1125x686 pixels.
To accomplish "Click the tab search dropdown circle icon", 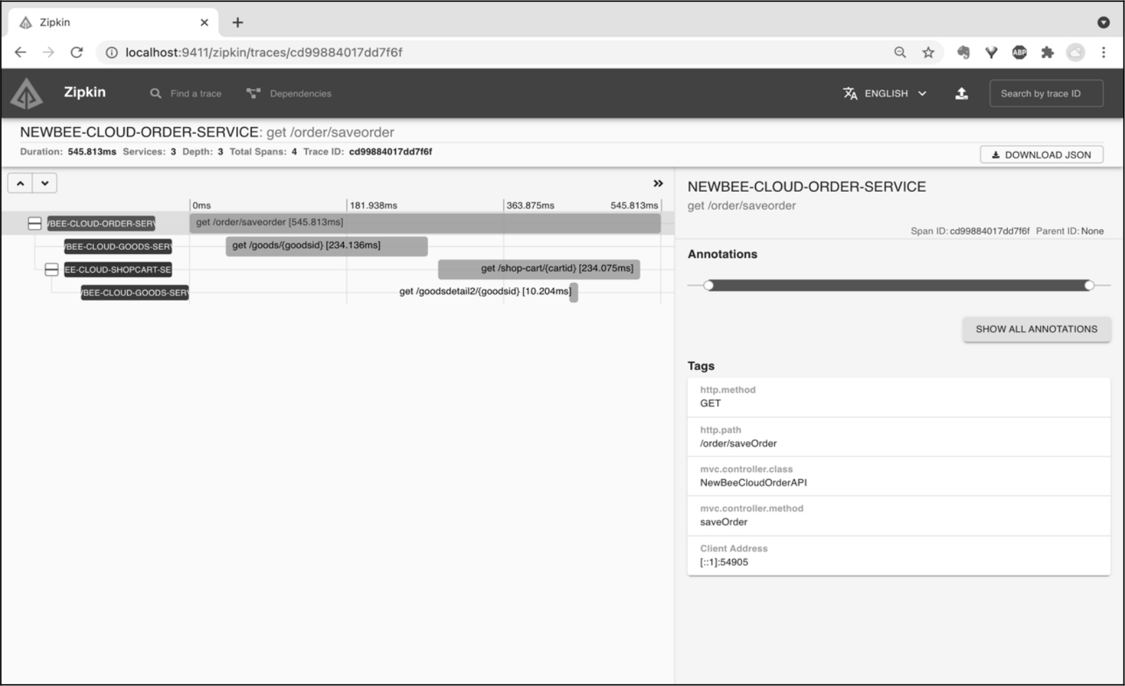I will pyautogui.click(x=1104, y=22).
